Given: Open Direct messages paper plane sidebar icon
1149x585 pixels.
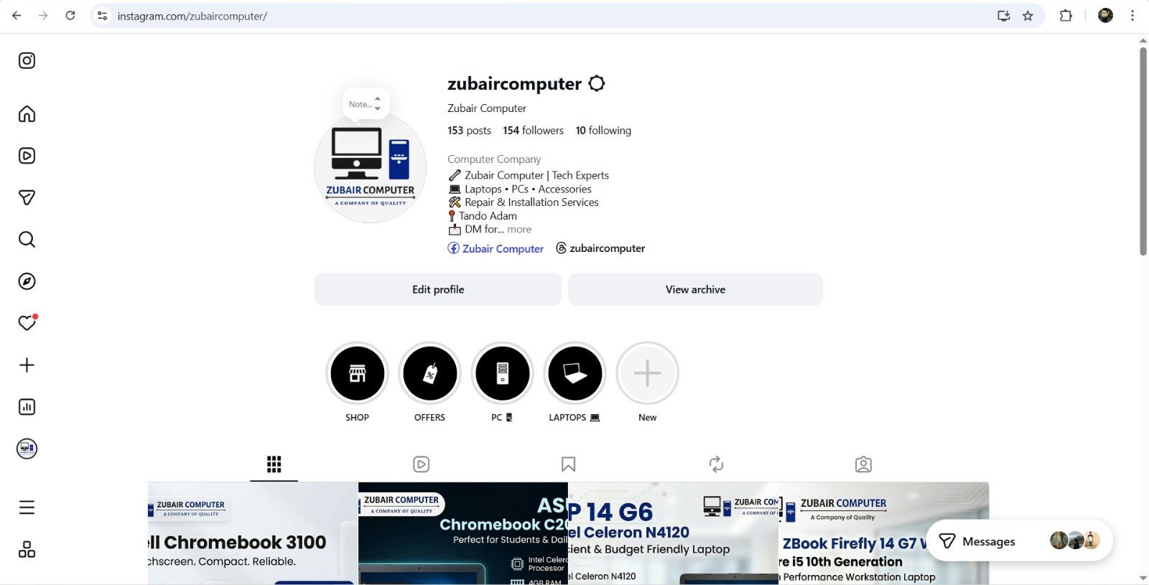Looking at the screenshot, I should tap(27, 197).
